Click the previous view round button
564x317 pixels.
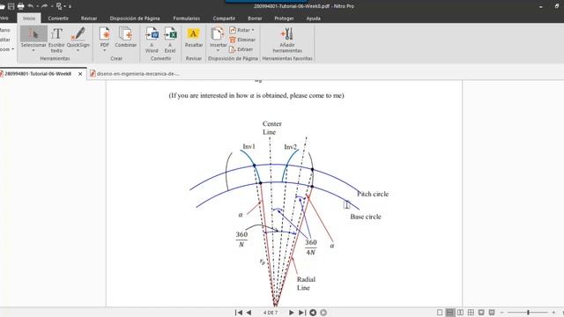click(x=313, y=313)
